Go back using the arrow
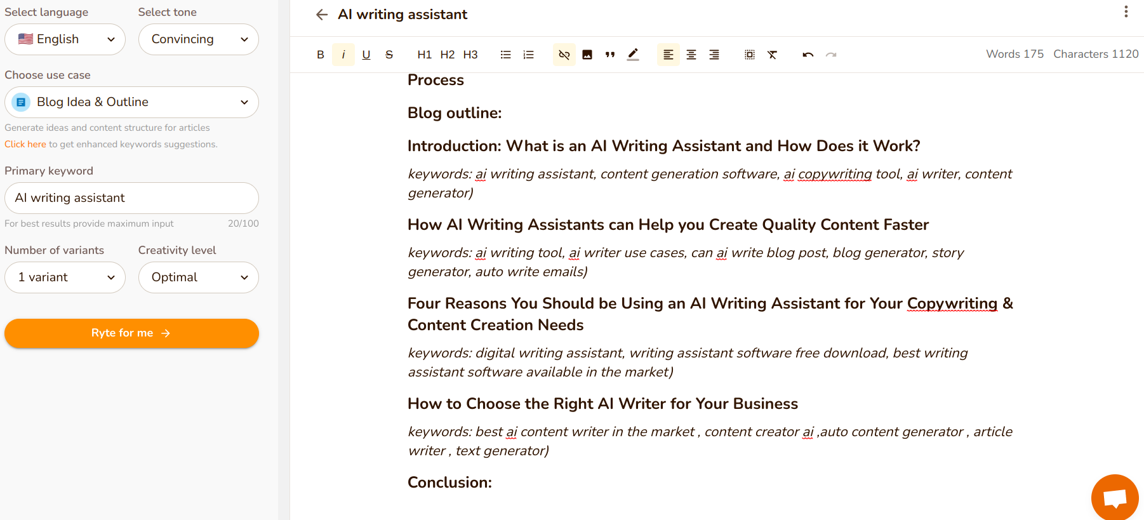 (322, 15)
